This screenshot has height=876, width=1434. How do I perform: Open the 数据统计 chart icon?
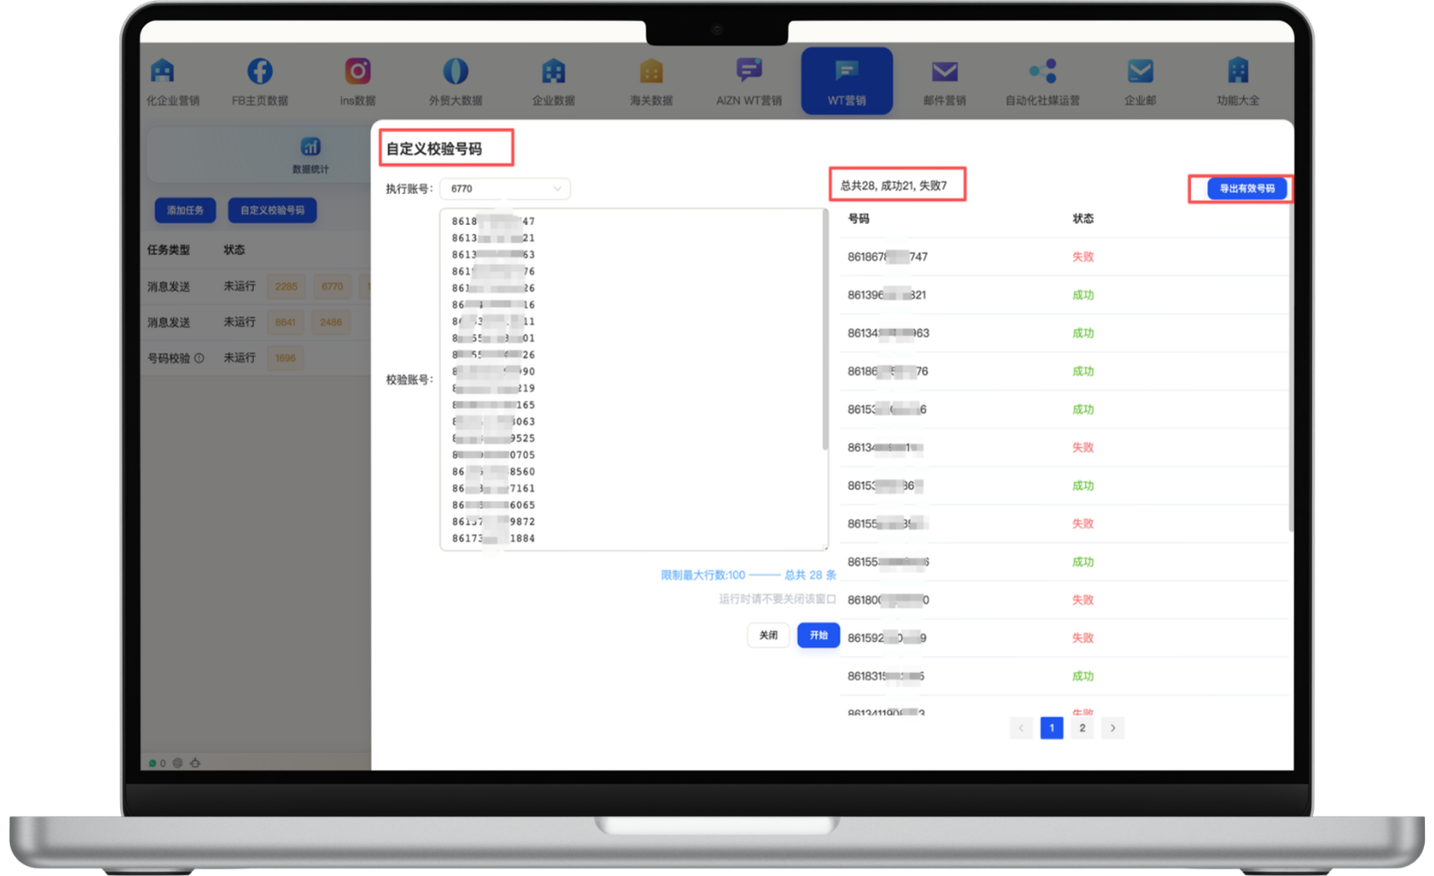(x=310, y=148)
